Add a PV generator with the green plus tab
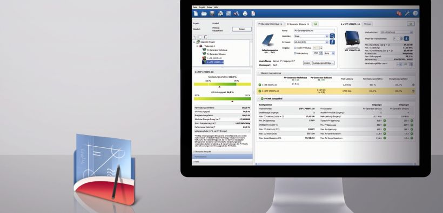The height and width of the screenshot is (213, 443). coord(316,24)
